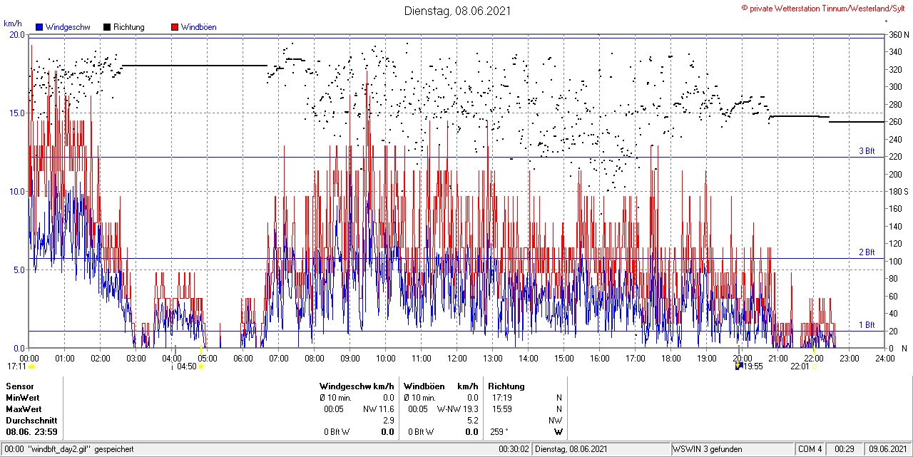
Task: Click the yellow half-sun icon beside 17:11
Action: tap(31, 366)
